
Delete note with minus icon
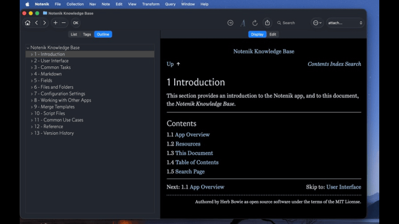[64, 23]
